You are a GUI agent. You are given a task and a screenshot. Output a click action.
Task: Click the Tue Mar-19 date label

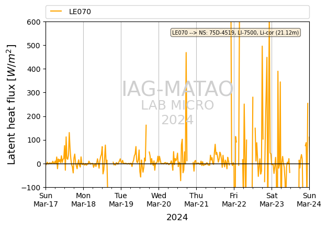pos(121,200)
